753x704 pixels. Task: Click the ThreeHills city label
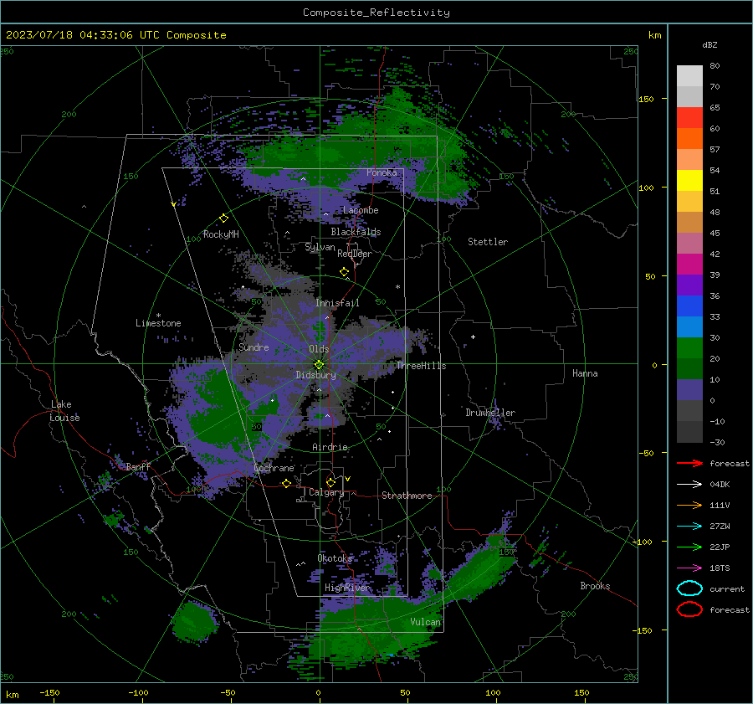(421, 366)
